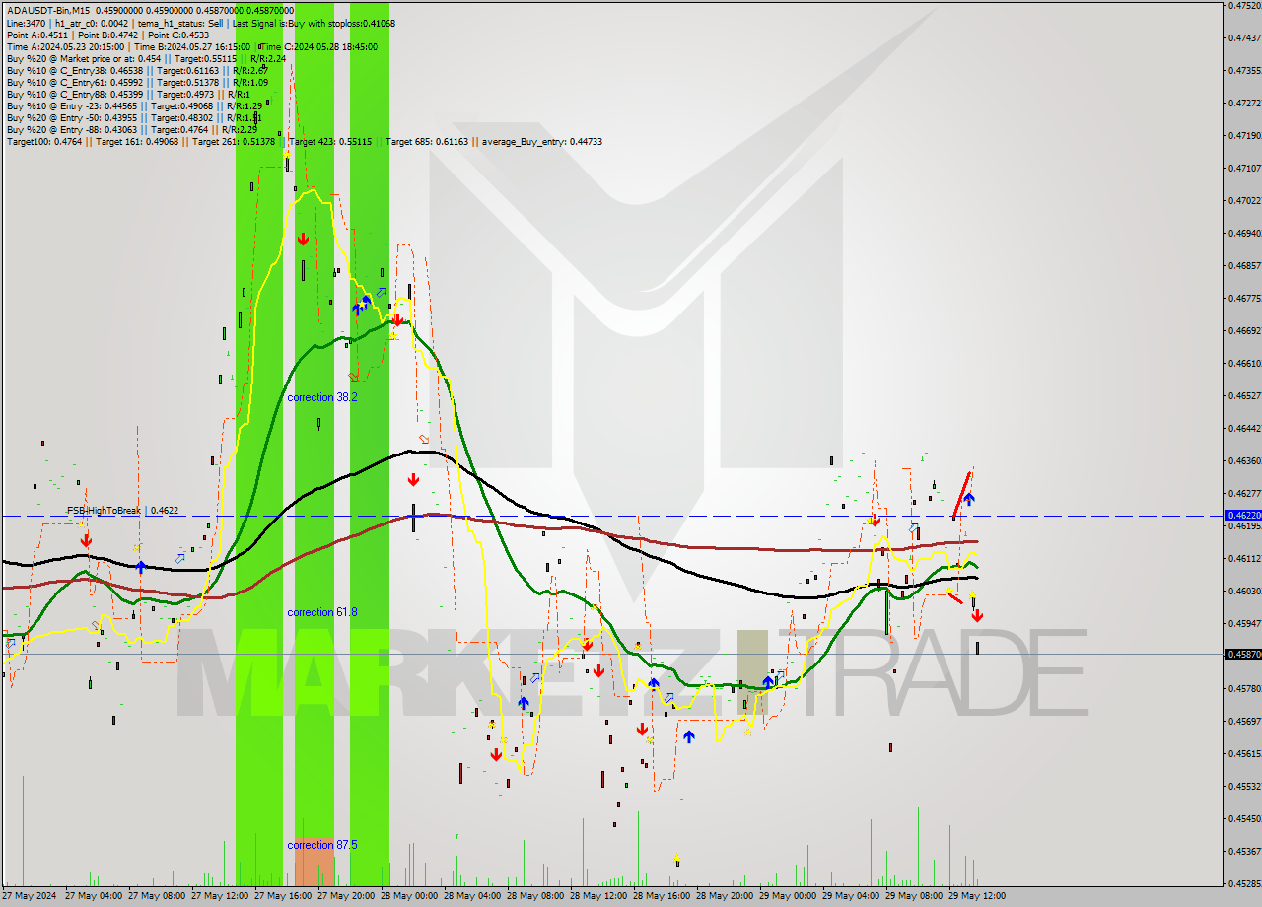The width and height of the screenshot is (1262, 907).
Task: Click the 0.47020 price axis label
Action: click(x=1245, y=200)
